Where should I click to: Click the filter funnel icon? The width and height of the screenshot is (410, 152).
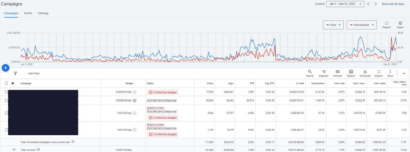click(x=15, y=73)
